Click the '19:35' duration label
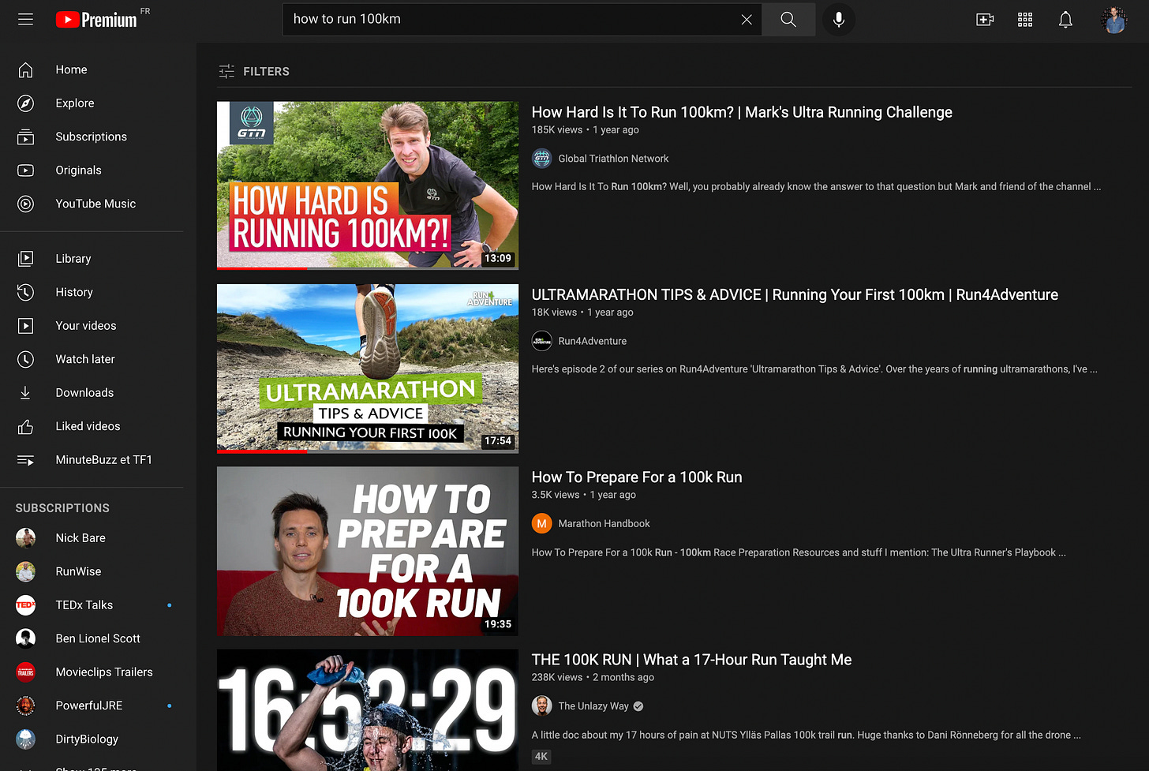This screenshot has height=771, width=1149. coord(498,624)
